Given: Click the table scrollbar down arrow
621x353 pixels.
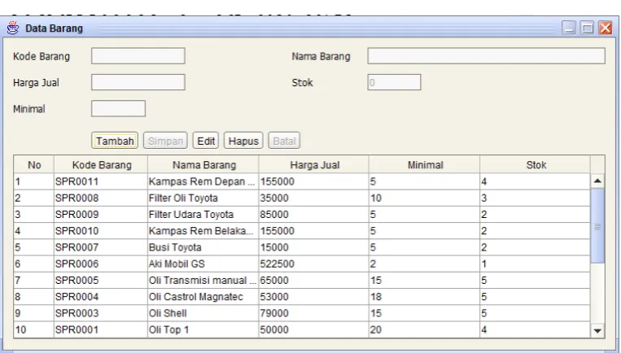Looking at the screenshot, I should [597, 330].
